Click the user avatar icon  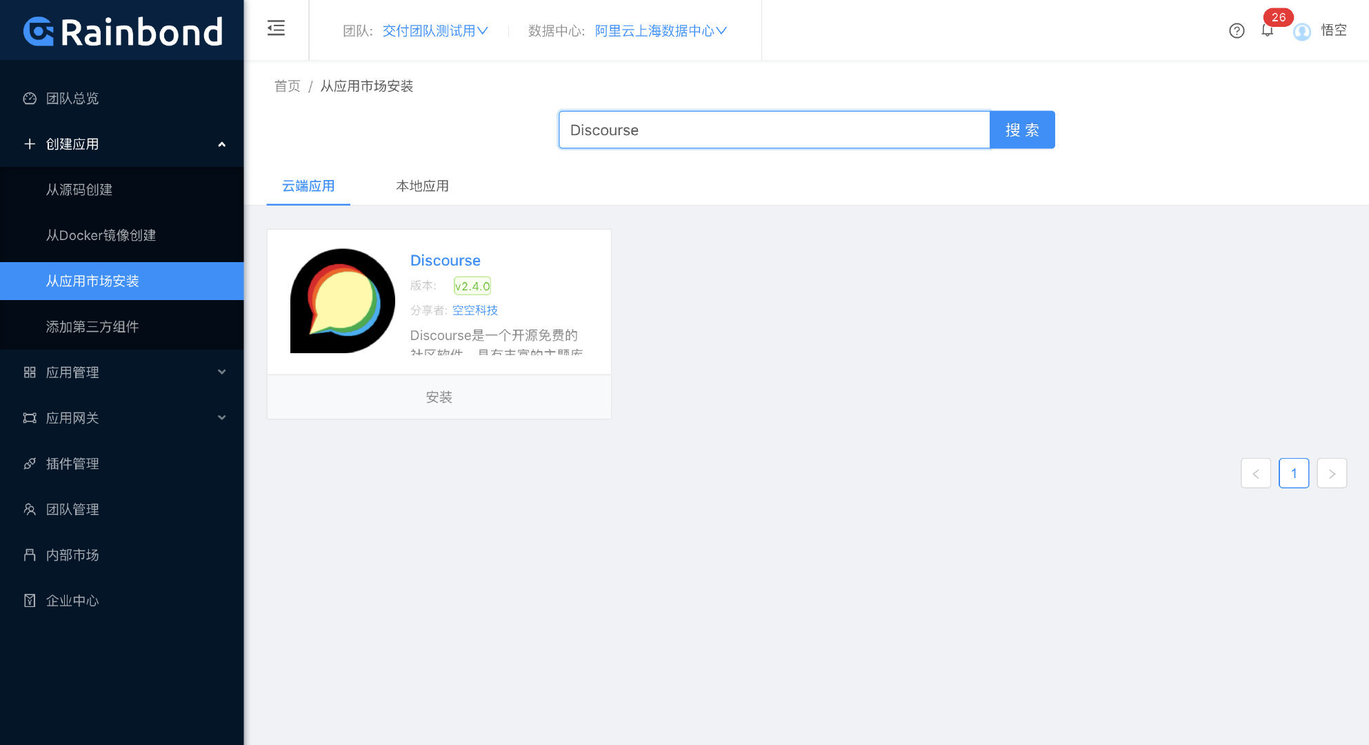click(1302, 31)
